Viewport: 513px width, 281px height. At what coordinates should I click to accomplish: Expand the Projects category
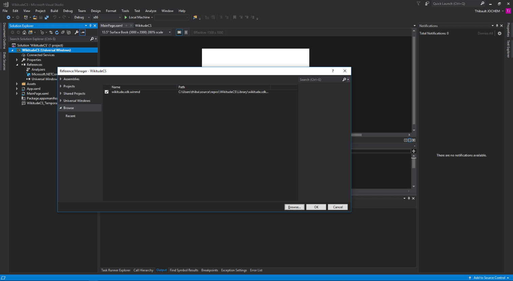(61, 86)
